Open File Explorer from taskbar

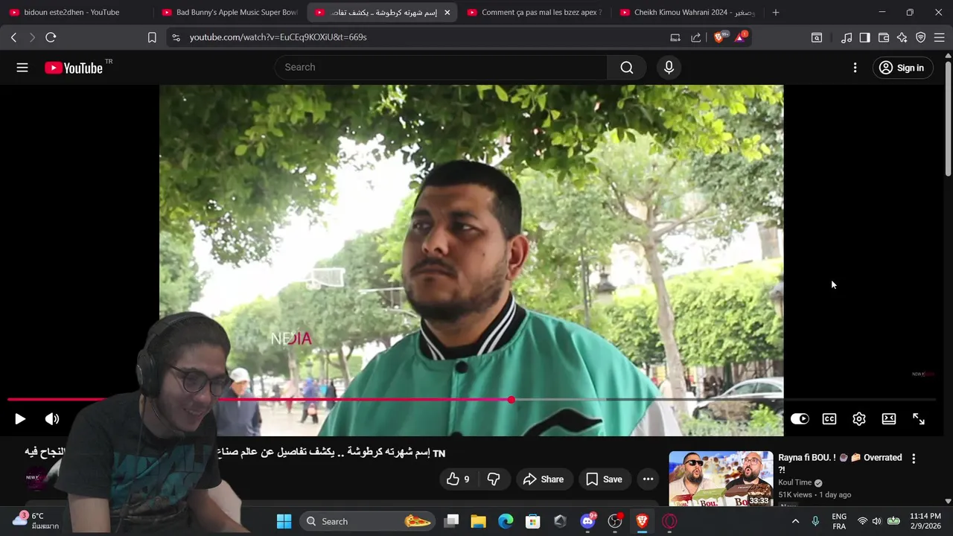point(478,521)
